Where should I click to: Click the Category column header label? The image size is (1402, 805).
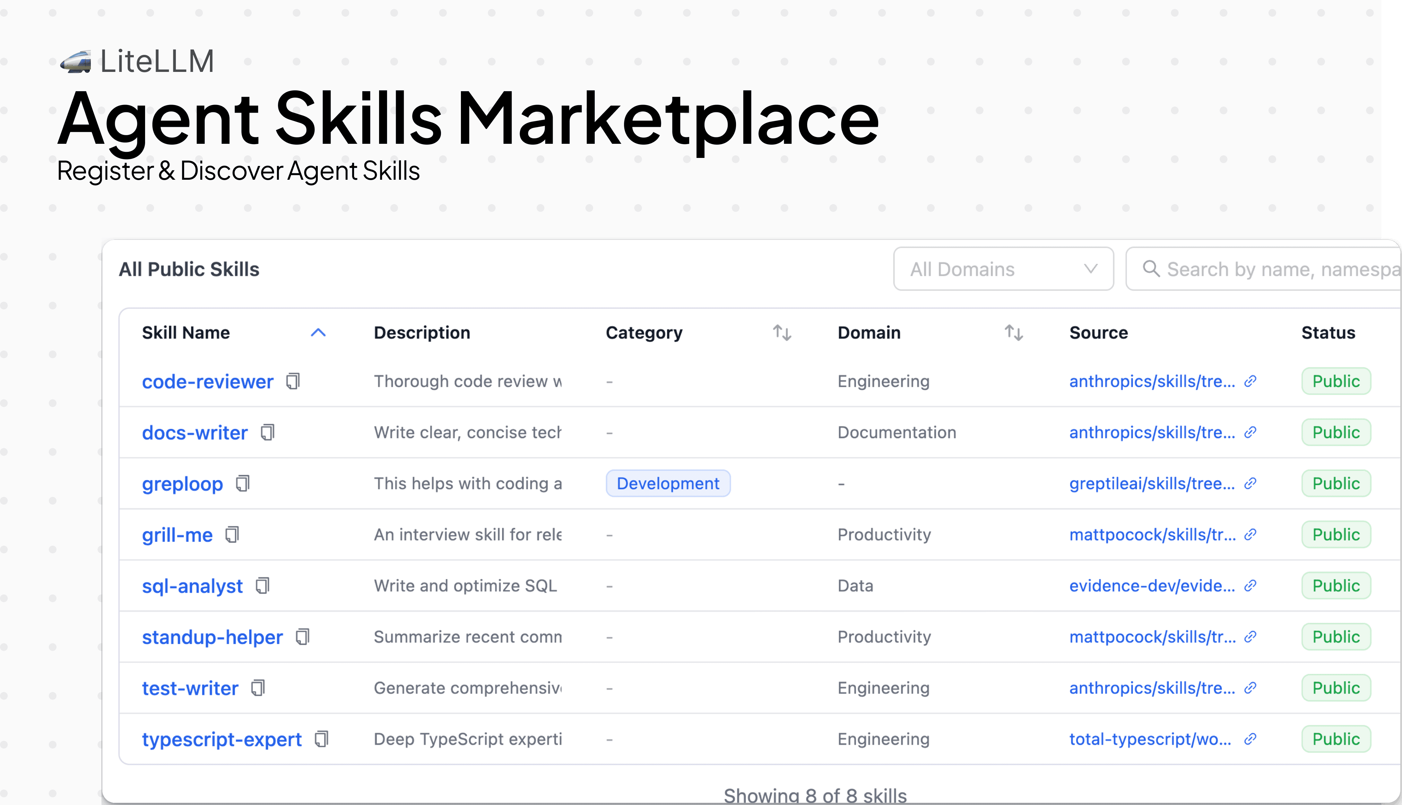pos(644,333)
